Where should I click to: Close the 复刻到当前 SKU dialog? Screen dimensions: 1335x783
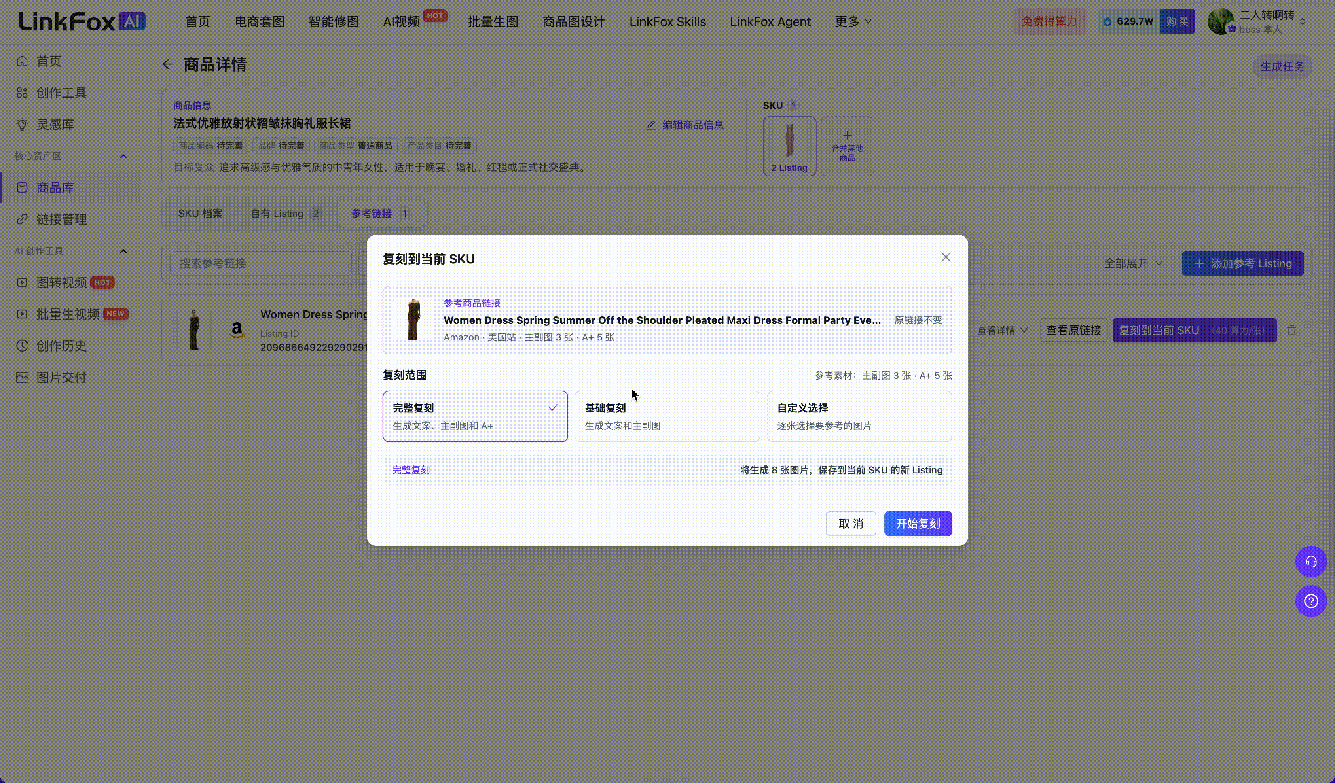coord(946,257)
